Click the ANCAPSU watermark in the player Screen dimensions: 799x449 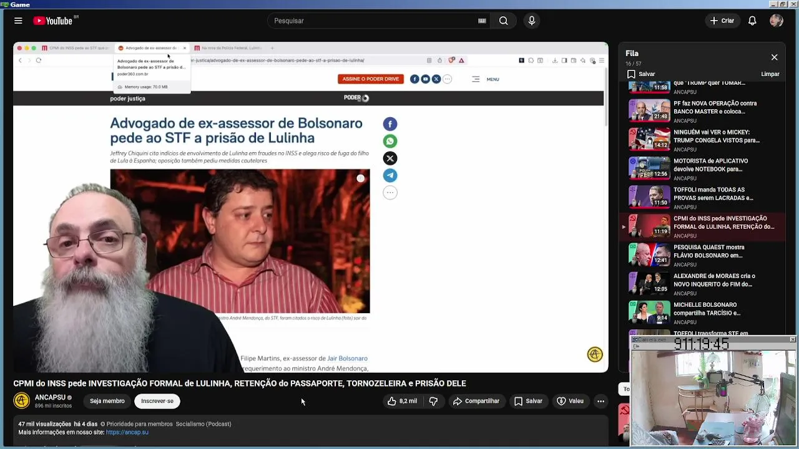(x=595, y=354)
